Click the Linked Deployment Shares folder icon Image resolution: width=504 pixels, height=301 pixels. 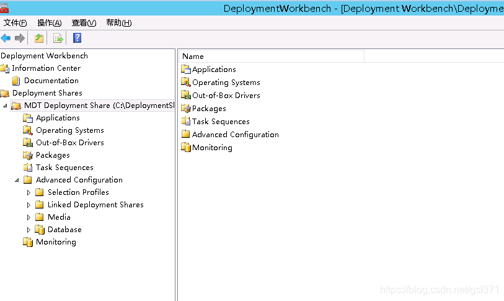pos(40,204)
